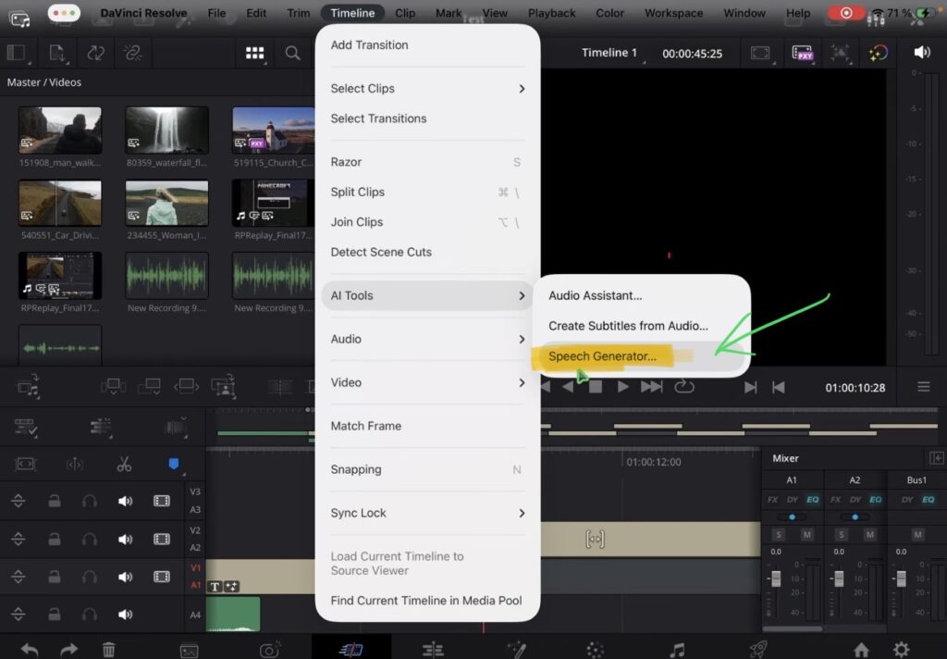Expand track height arrows on A4 row
947x659 pixels.
point(18,615)
